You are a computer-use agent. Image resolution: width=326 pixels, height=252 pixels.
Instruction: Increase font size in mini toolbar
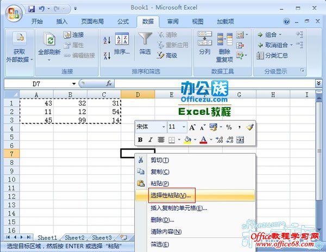coord(192,127)
